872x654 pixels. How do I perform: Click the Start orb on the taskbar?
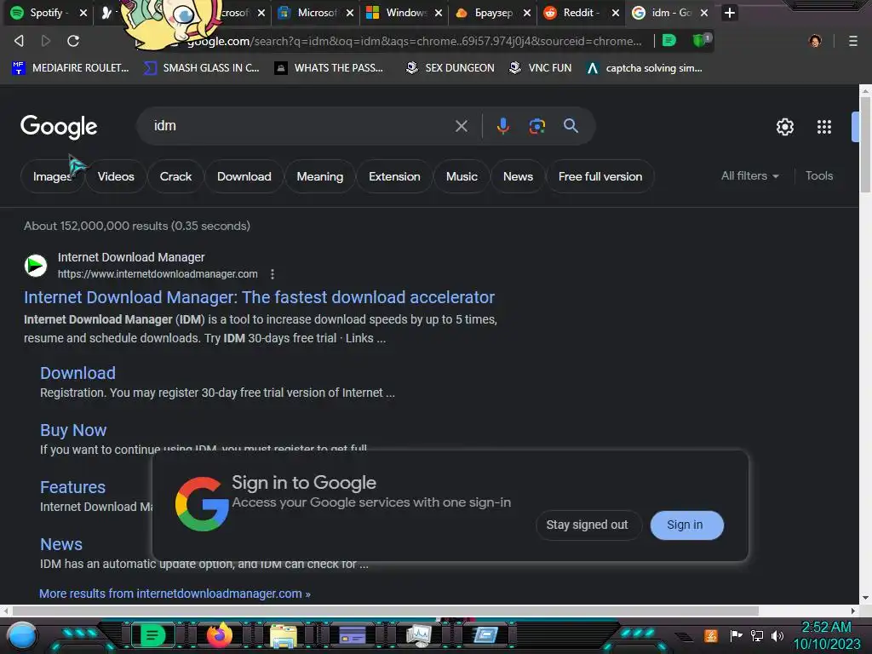click(x=22, y=635)
